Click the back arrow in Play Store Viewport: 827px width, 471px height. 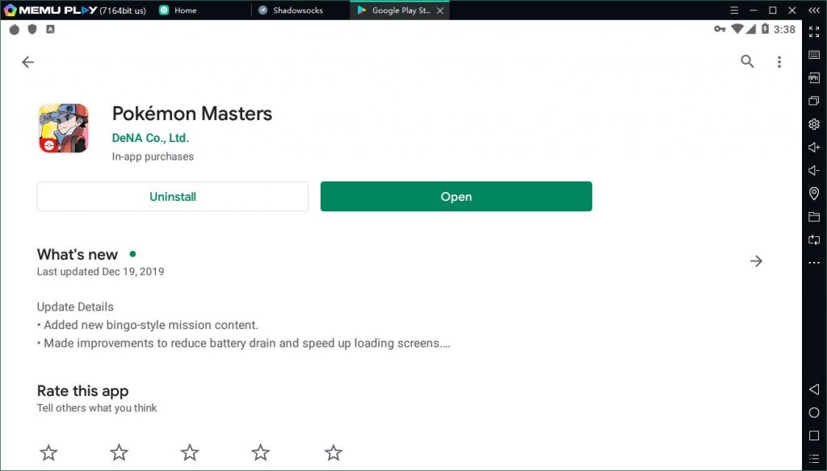[28, 62]
